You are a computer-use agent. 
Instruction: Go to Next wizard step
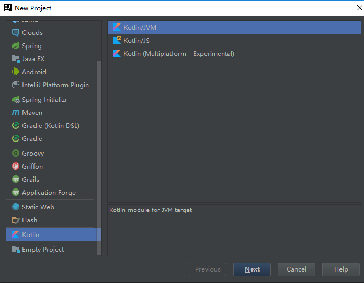click(x=252, y=269)
